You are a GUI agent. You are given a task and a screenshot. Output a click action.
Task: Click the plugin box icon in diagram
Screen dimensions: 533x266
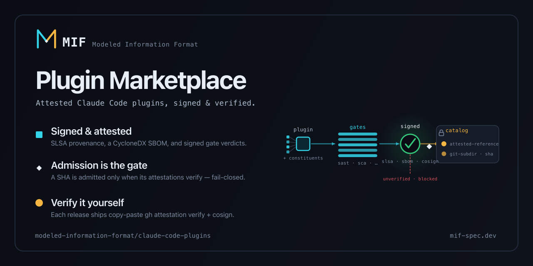tap(303, 144)
